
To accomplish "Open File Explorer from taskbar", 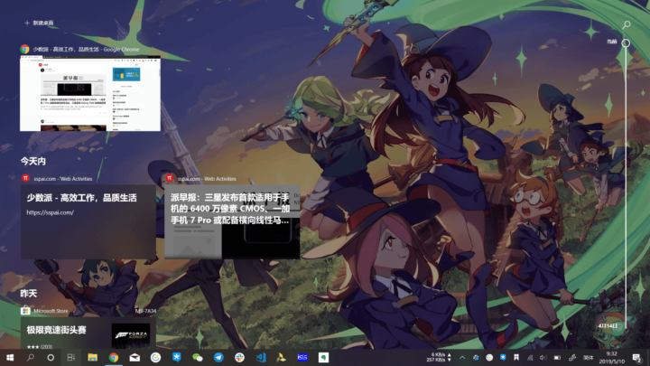I will point(92,357).
